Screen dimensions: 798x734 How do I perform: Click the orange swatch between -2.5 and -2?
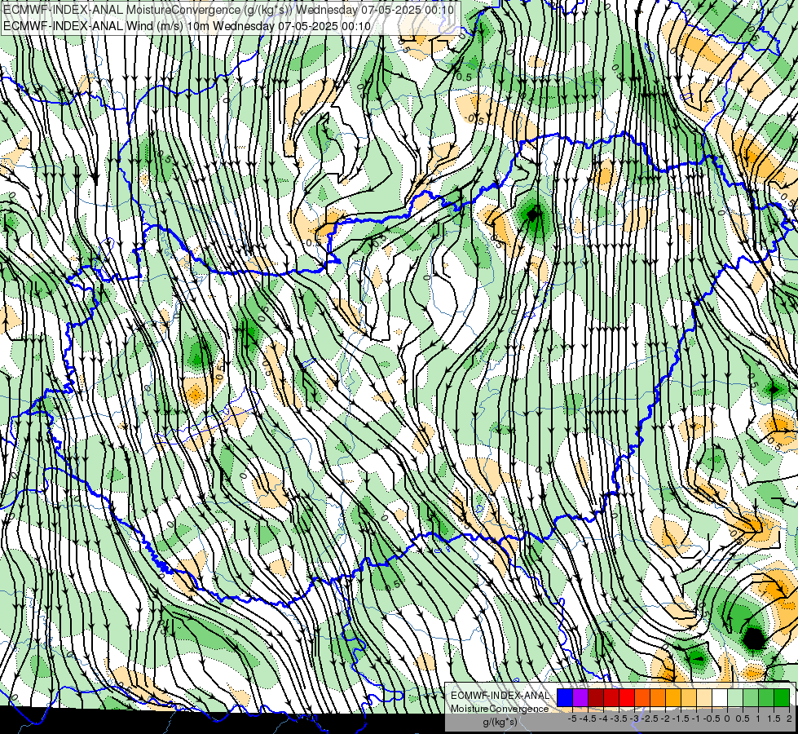tap(658, 697)
